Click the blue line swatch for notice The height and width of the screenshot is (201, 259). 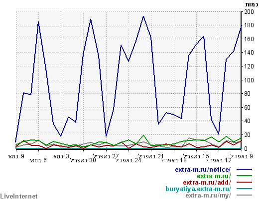click(244, 169)
